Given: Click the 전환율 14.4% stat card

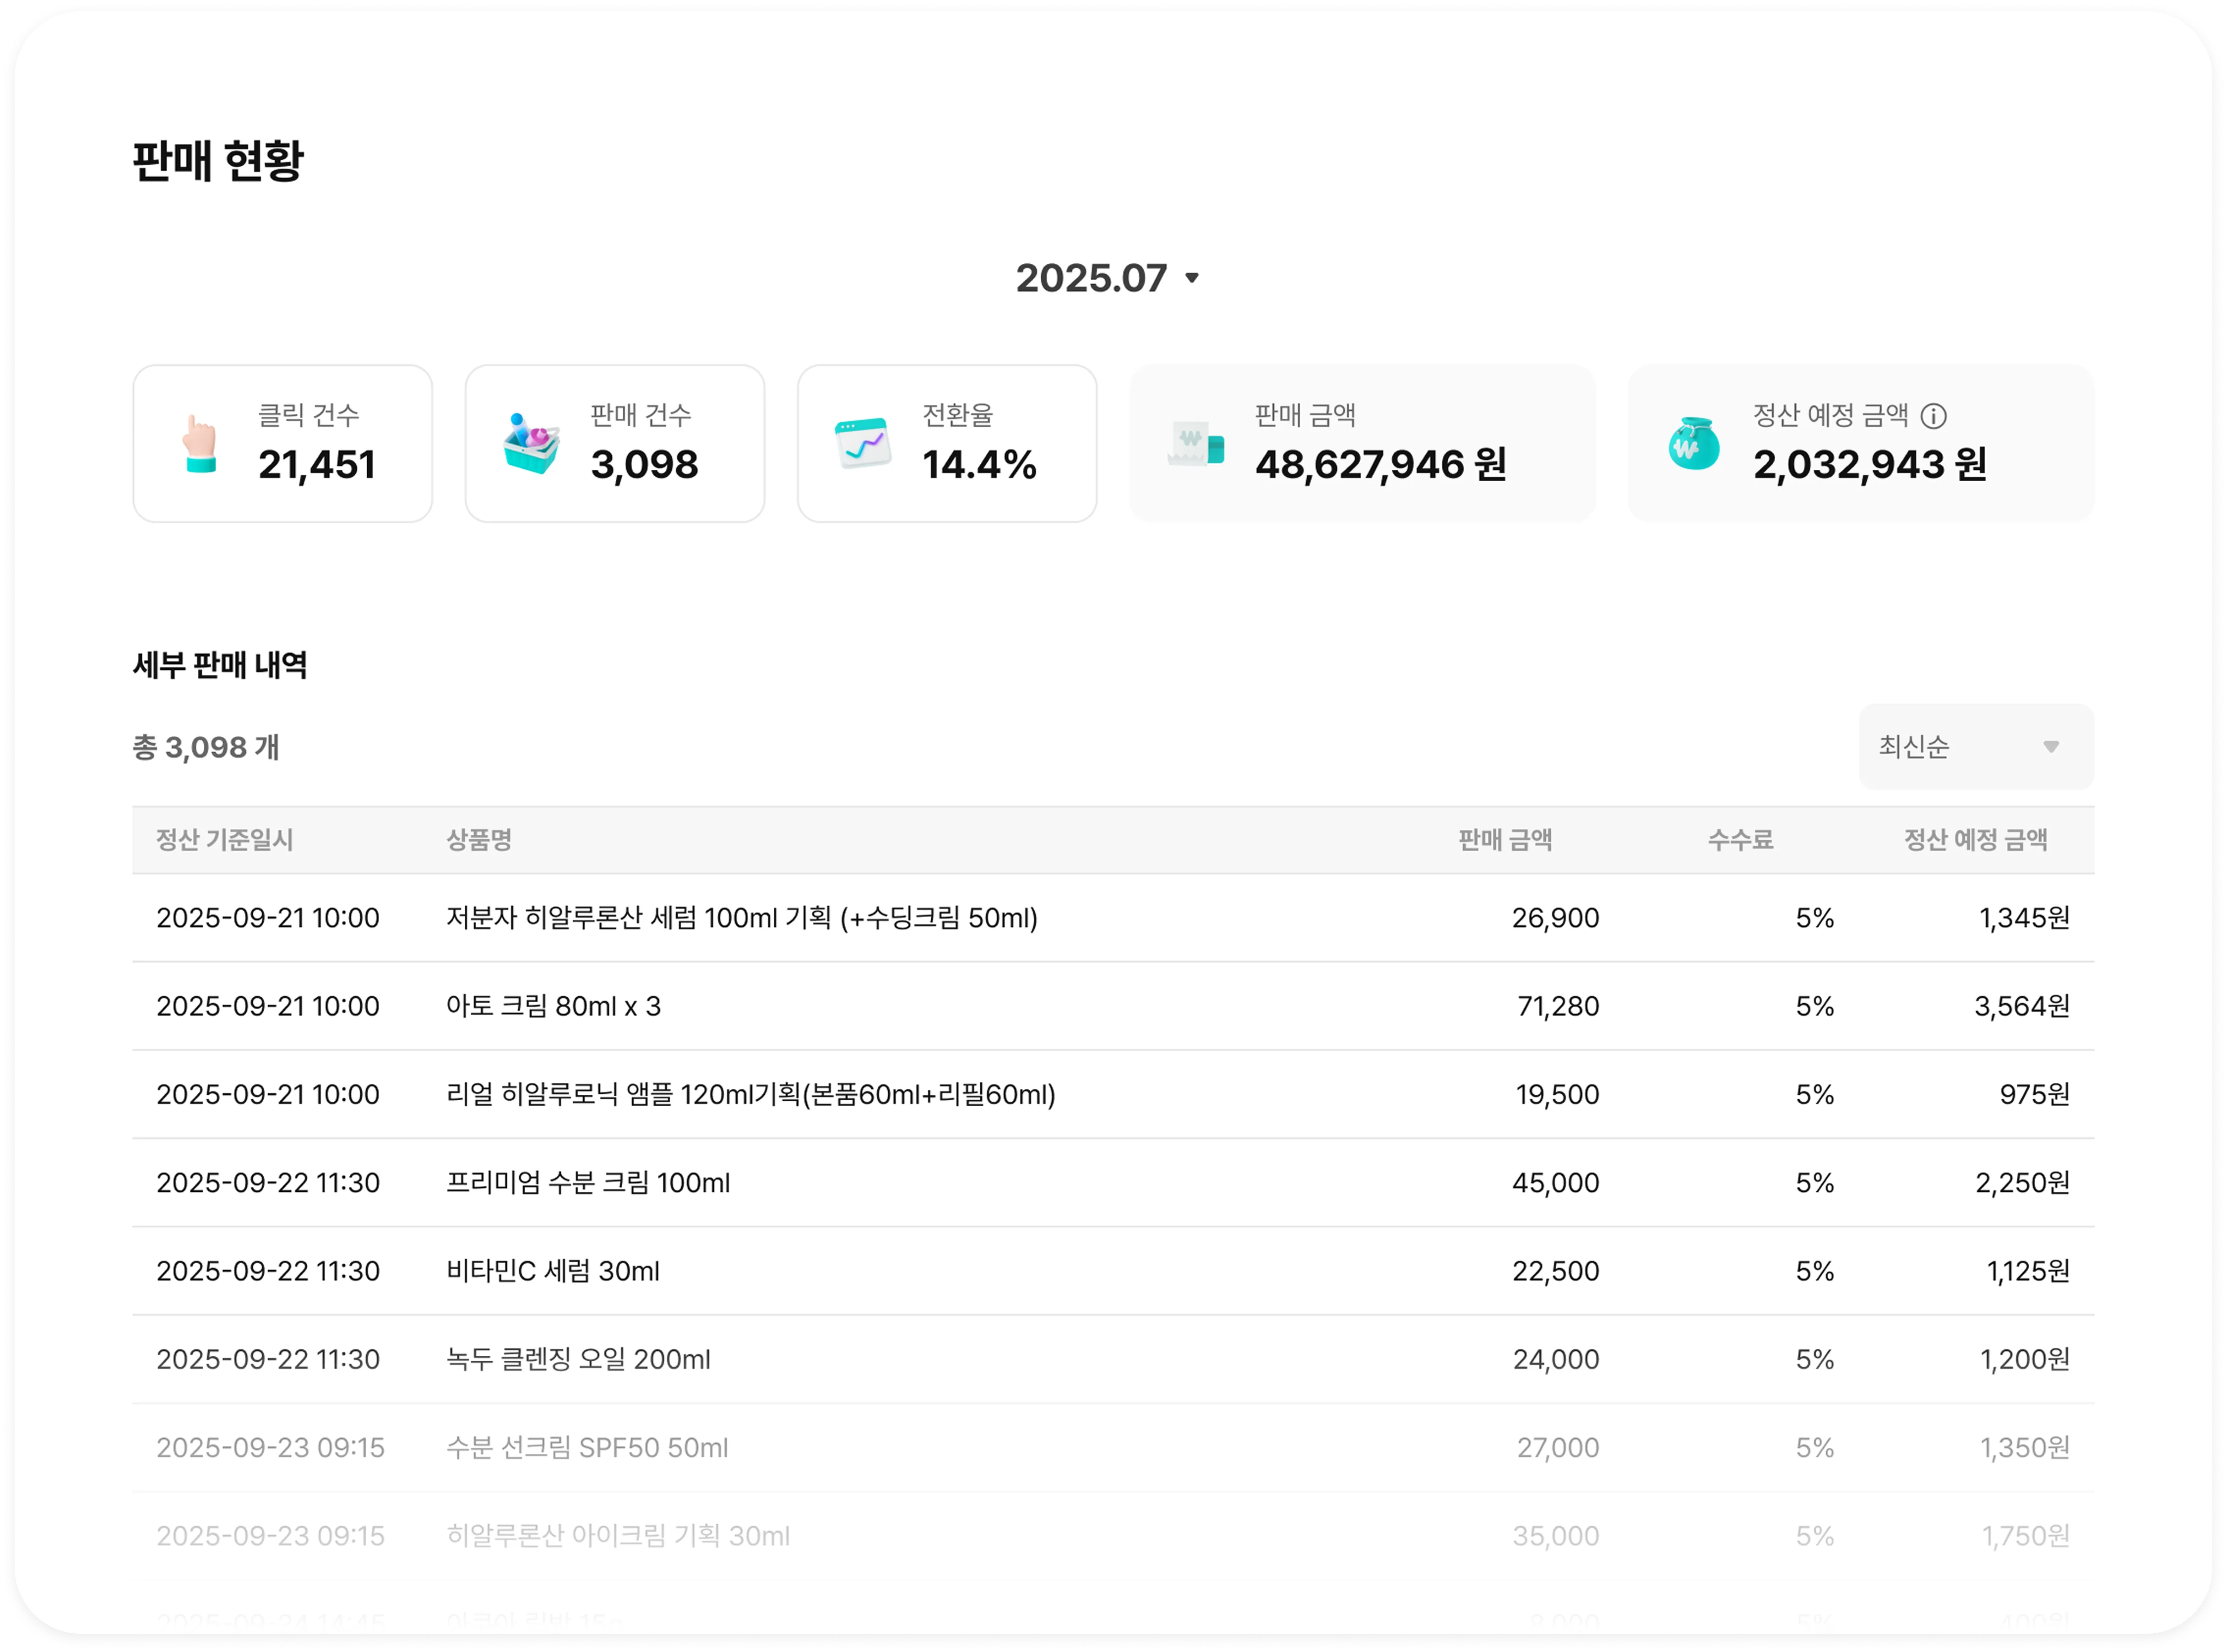Looking at the screenshot, I should (946, 444).
